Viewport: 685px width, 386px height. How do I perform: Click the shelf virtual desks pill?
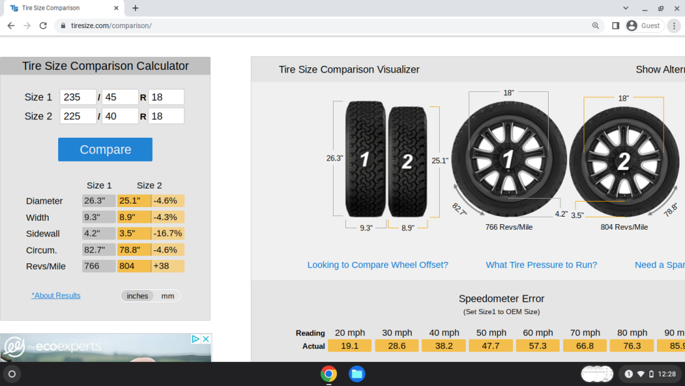597,374
